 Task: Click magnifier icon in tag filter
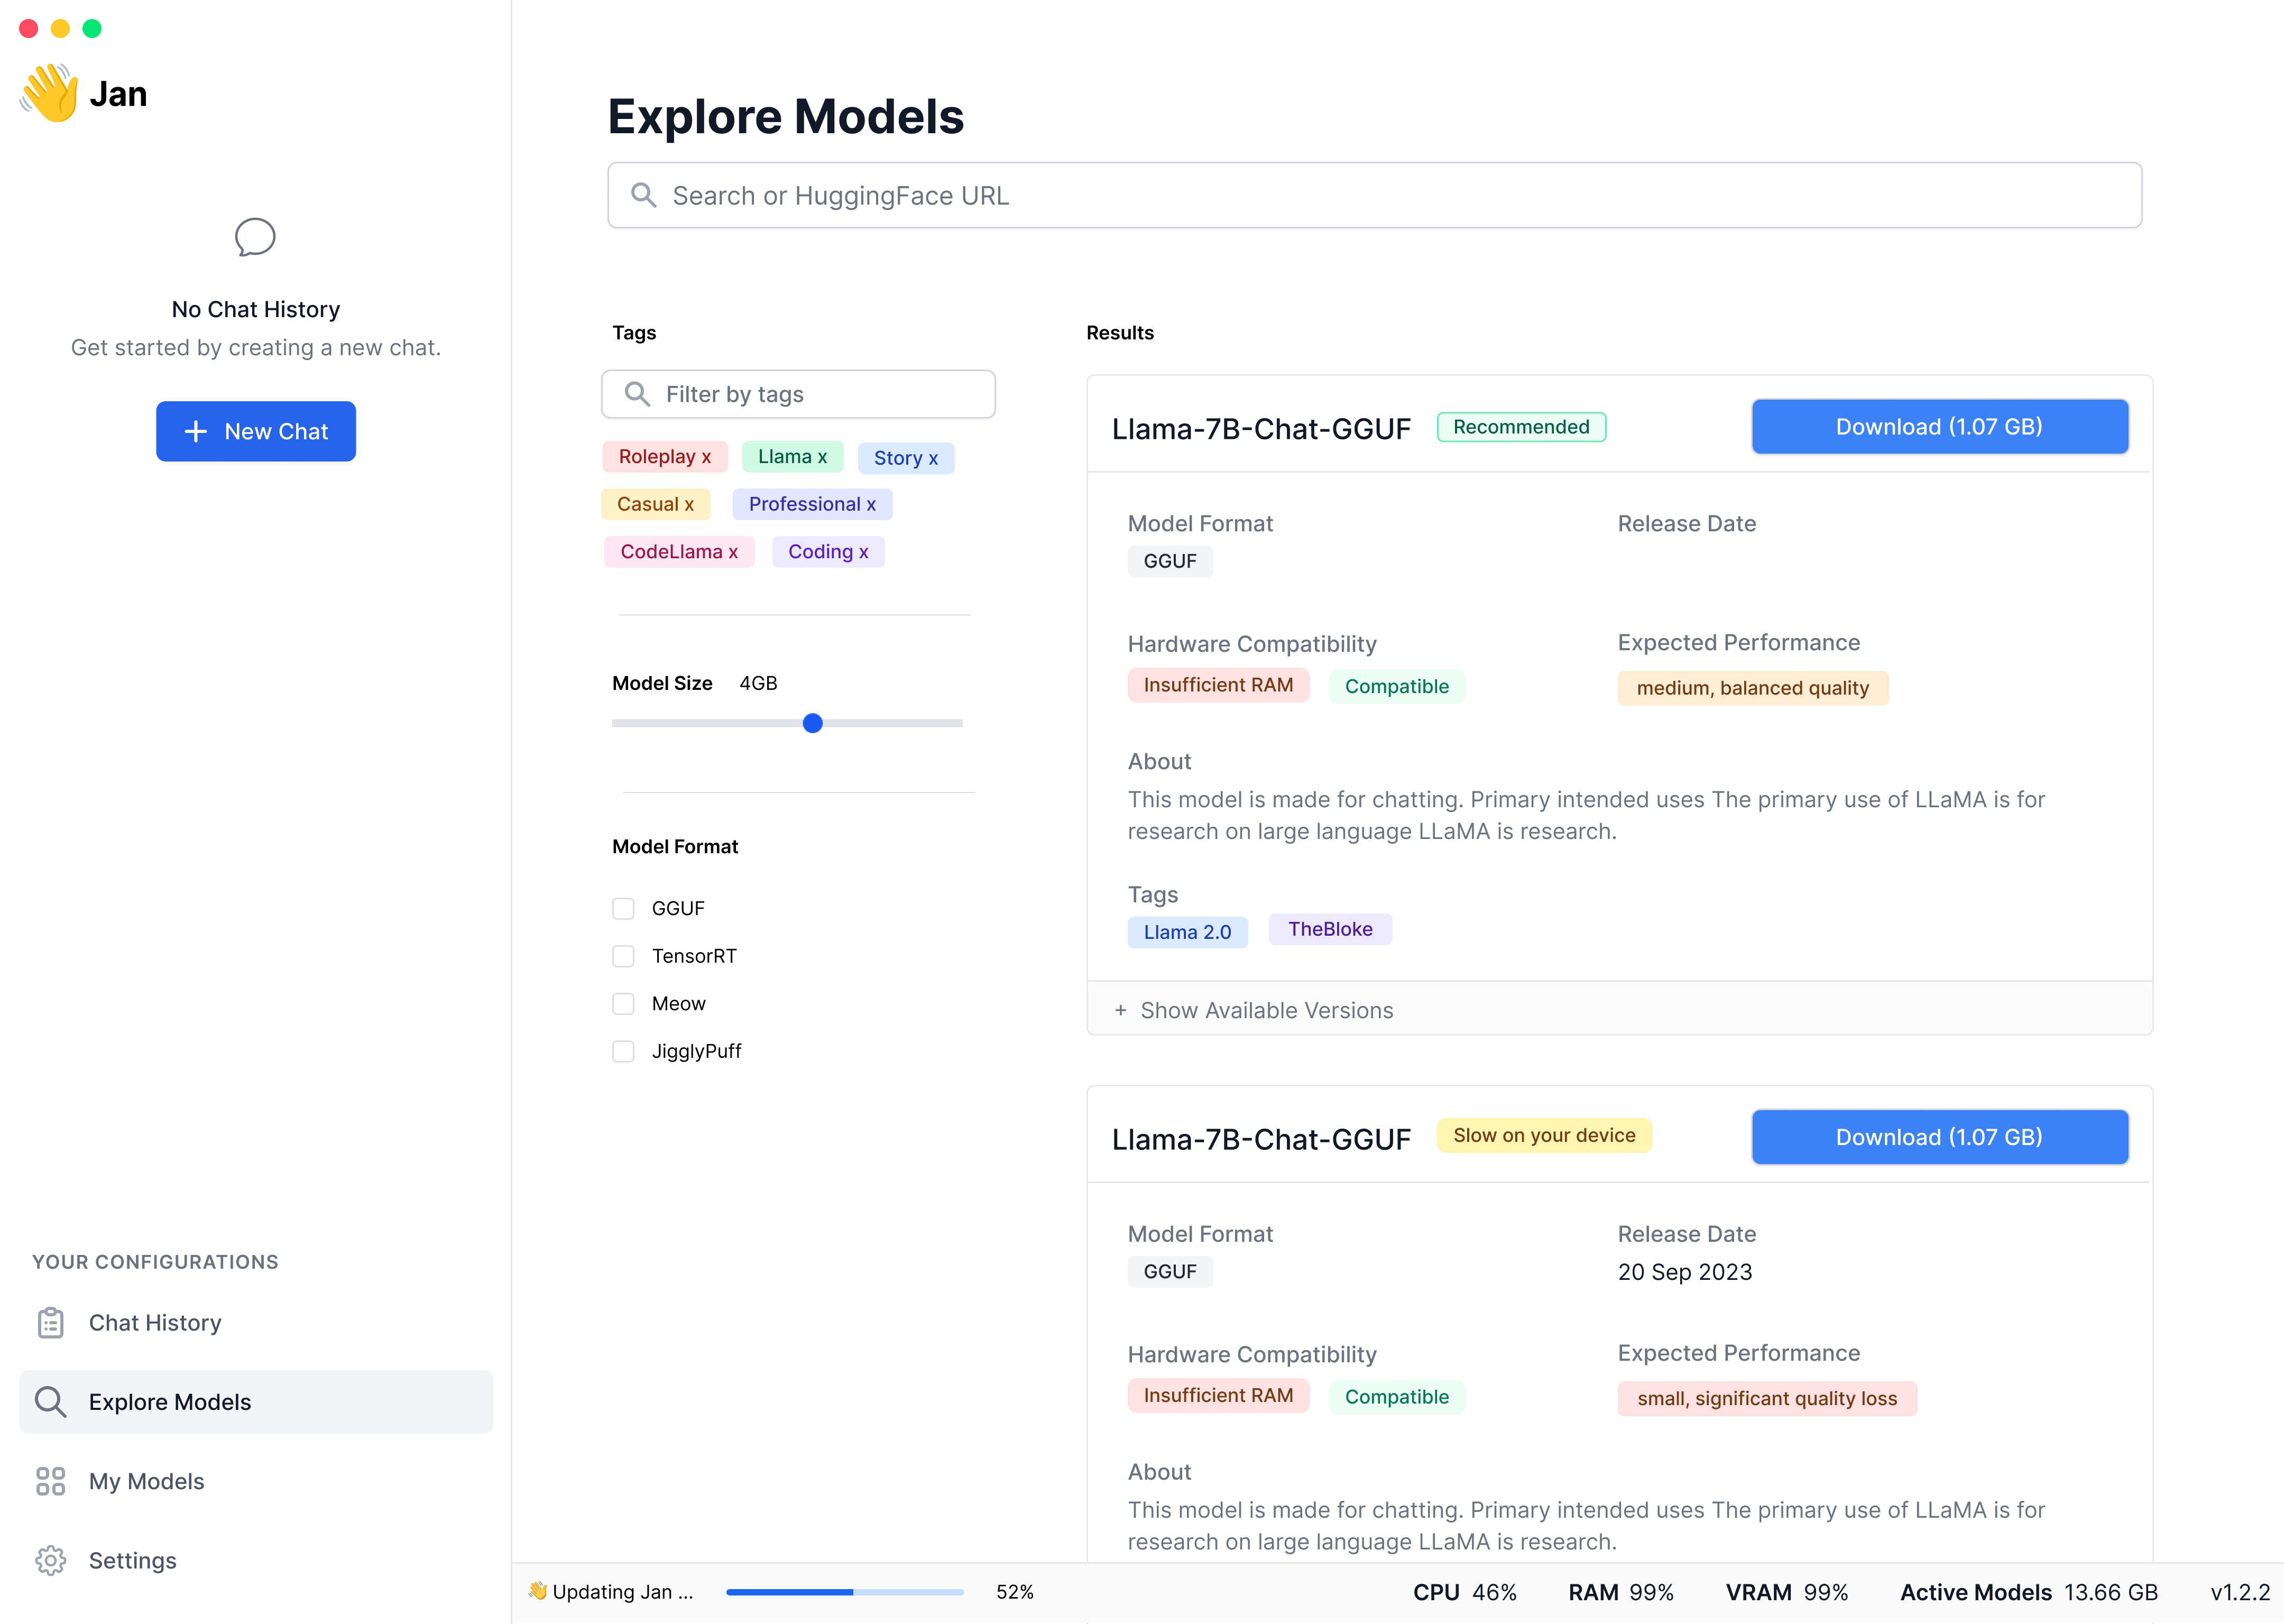coord(637,394)
